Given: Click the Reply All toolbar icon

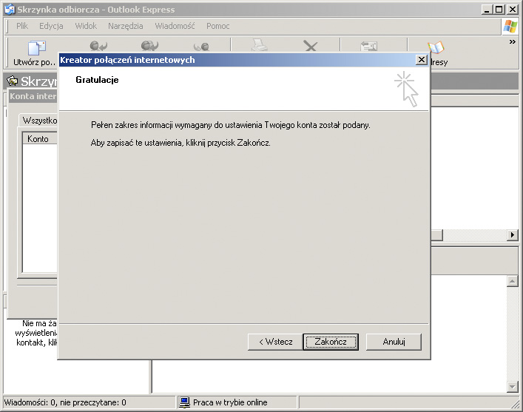Looking at the screenshot, I should (149, 46).
